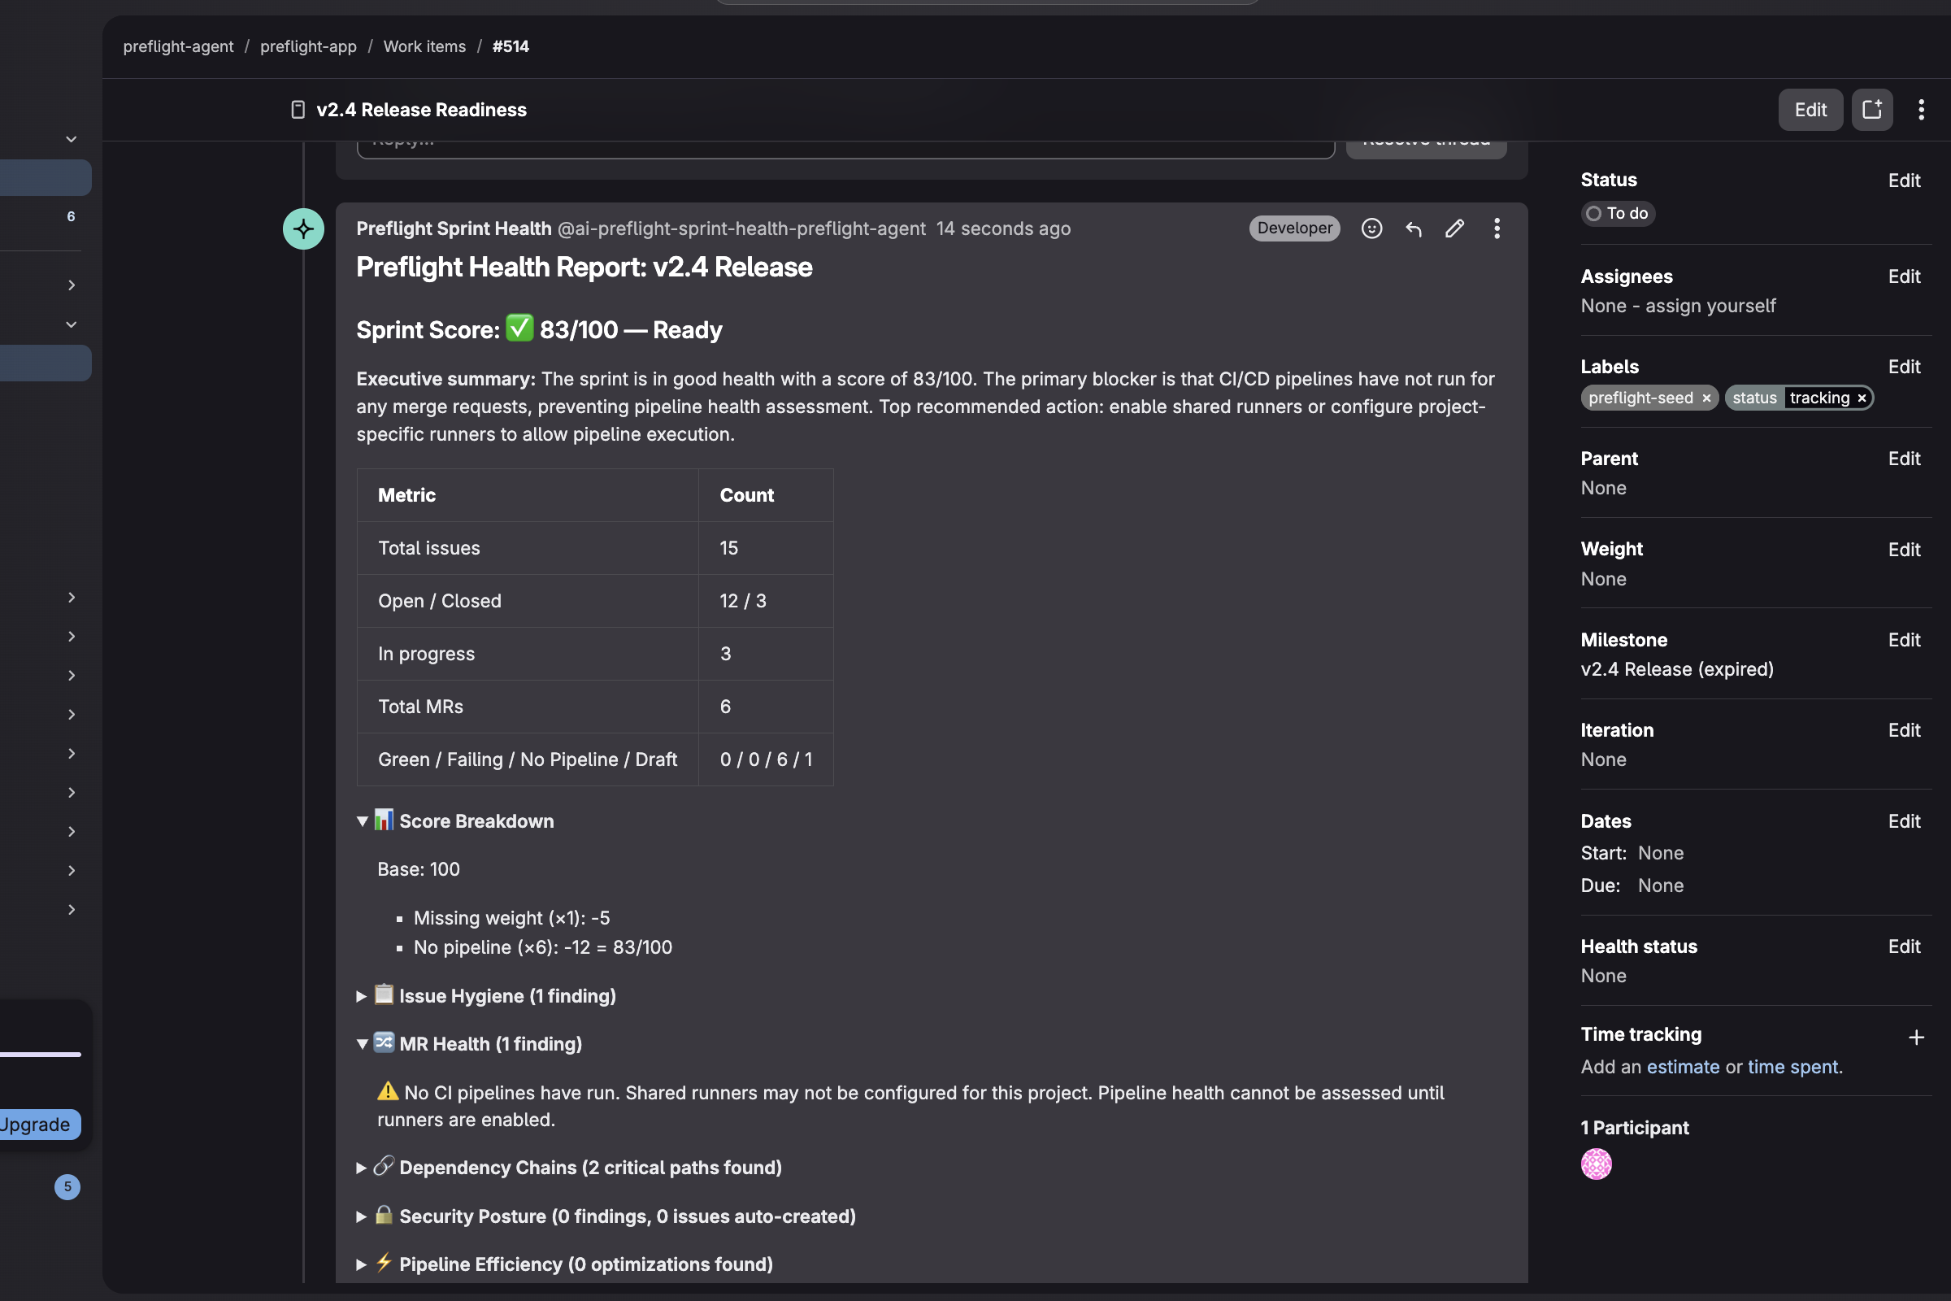Screen dimensions: 1951x1301
Task: Open the preflight-app breadcrumb link
Action: point(308,46)
